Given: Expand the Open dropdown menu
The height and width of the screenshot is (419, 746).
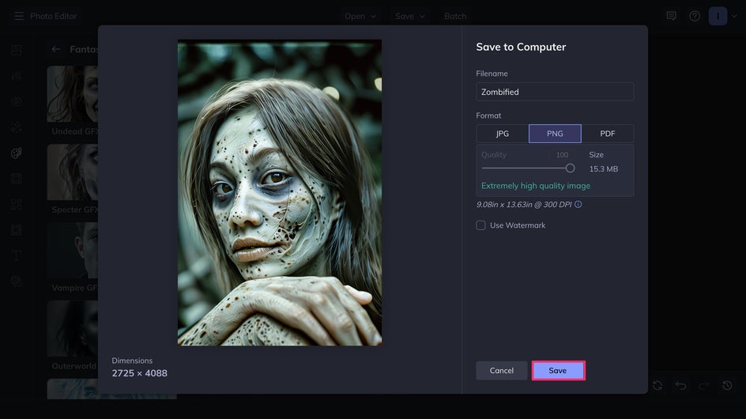Looking at the screenshot, I should pos(360,16).
